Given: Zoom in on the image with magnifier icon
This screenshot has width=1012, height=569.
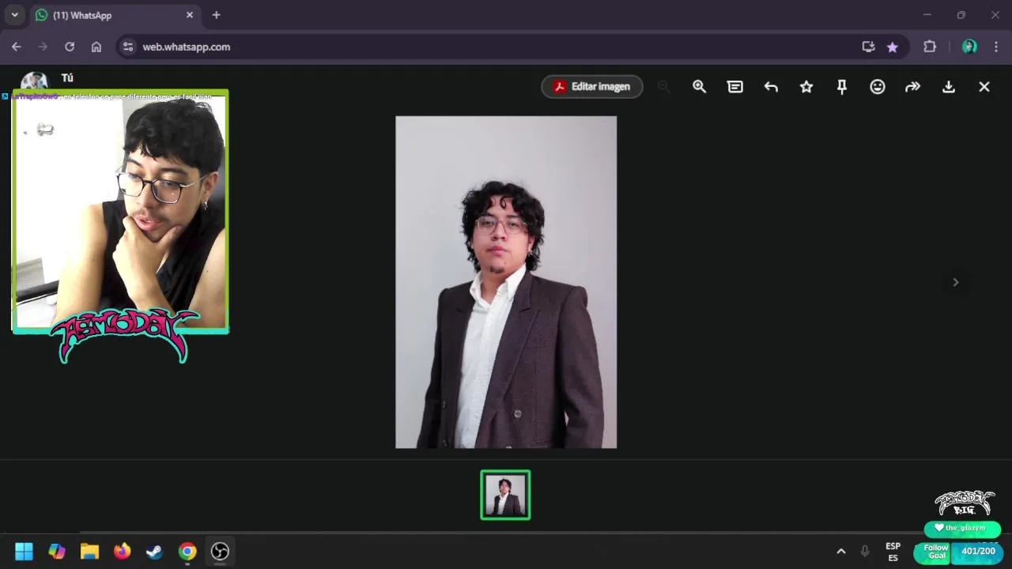Looking at the screenshot, I should (x=699, y=86).
